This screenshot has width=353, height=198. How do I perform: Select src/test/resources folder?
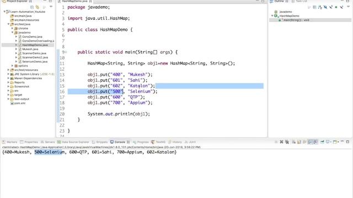pos(26,70)
